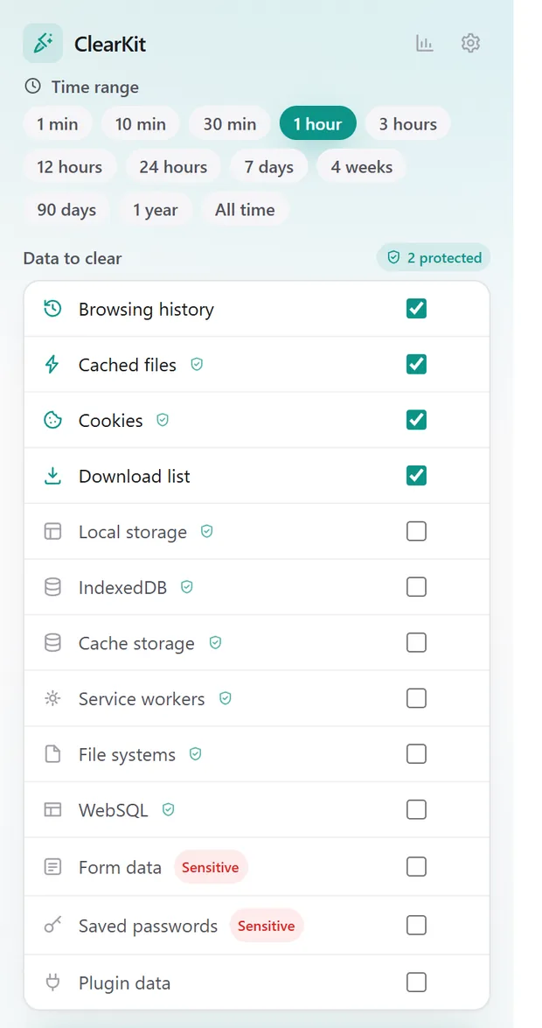Click the Plugin data label
The width and height of the screenshot is (542, 1028).
[124, 983]
